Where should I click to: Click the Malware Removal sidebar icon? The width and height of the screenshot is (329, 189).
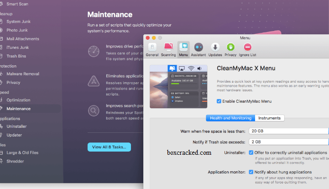pos(1,73)
